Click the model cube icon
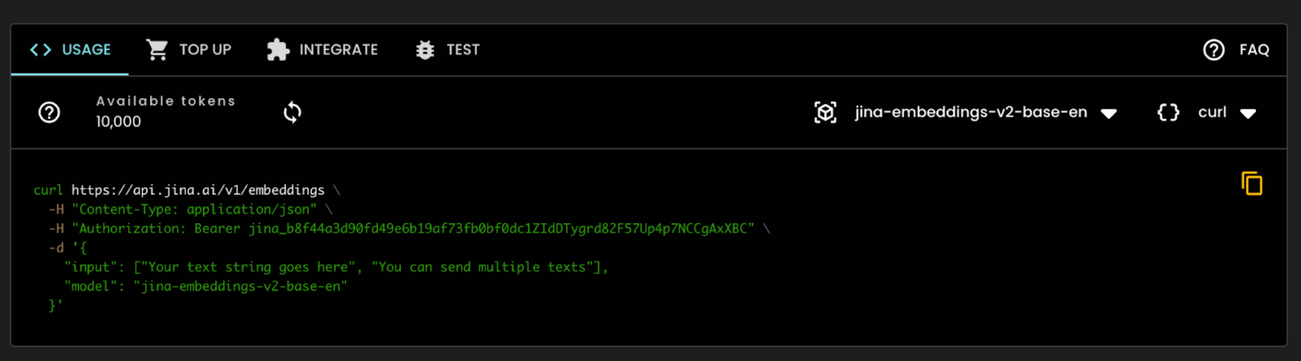Screen dimensions: 1301x361 coord(825,113)
